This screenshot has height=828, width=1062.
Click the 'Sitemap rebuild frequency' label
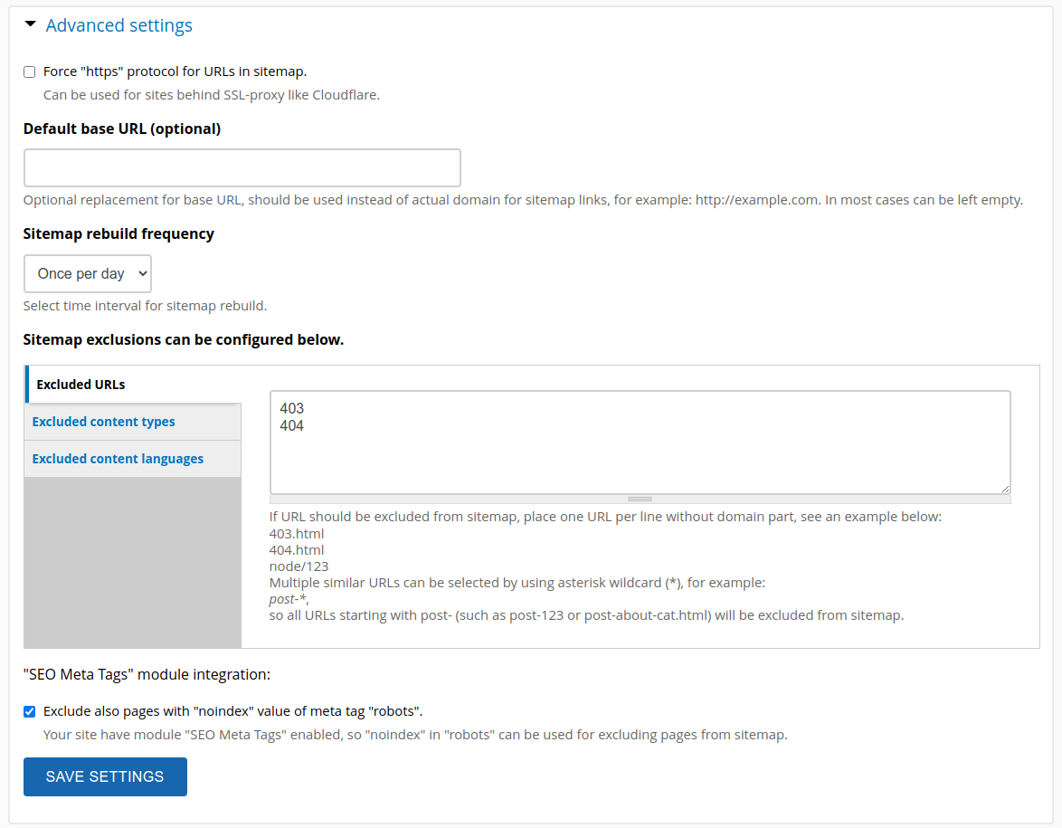(x=119, y=233)
